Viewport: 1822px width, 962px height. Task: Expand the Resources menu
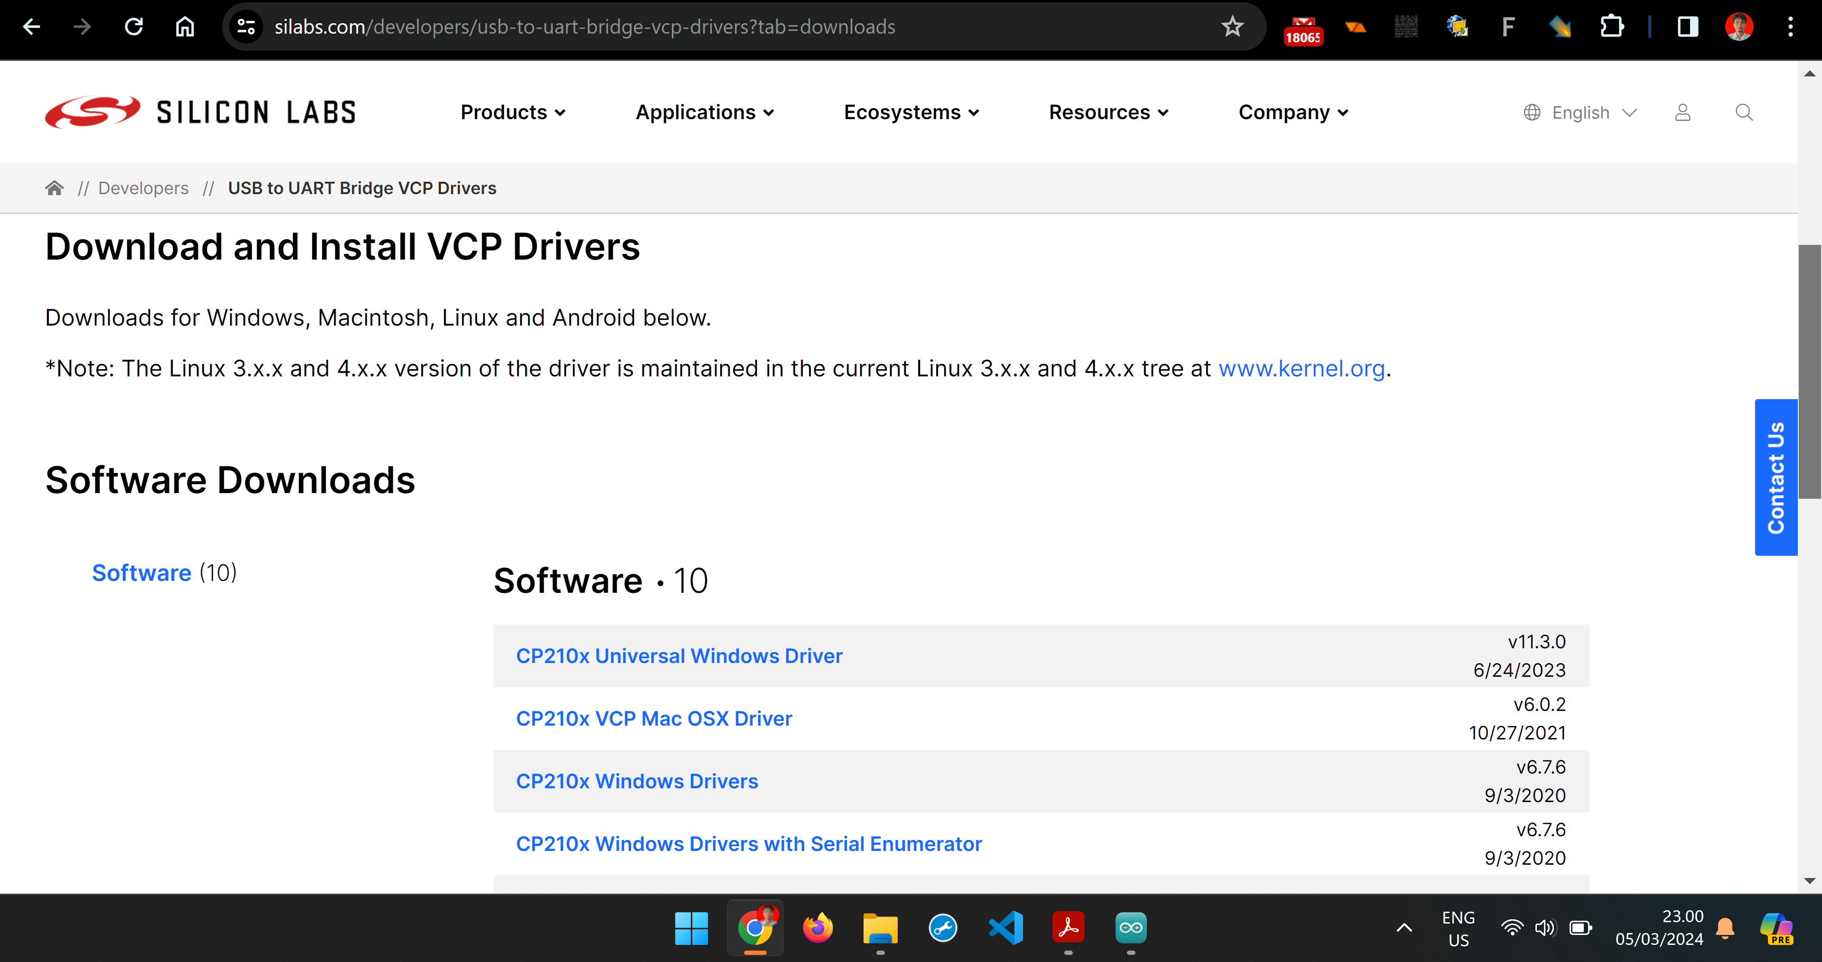pos(1108,112)
